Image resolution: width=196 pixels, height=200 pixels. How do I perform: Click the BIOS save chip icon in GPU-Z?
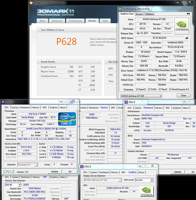pos(187,38)
